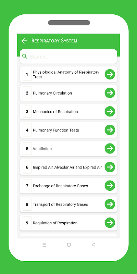Go back using the header arrow
137x274 pixels.
pos(24,41)
